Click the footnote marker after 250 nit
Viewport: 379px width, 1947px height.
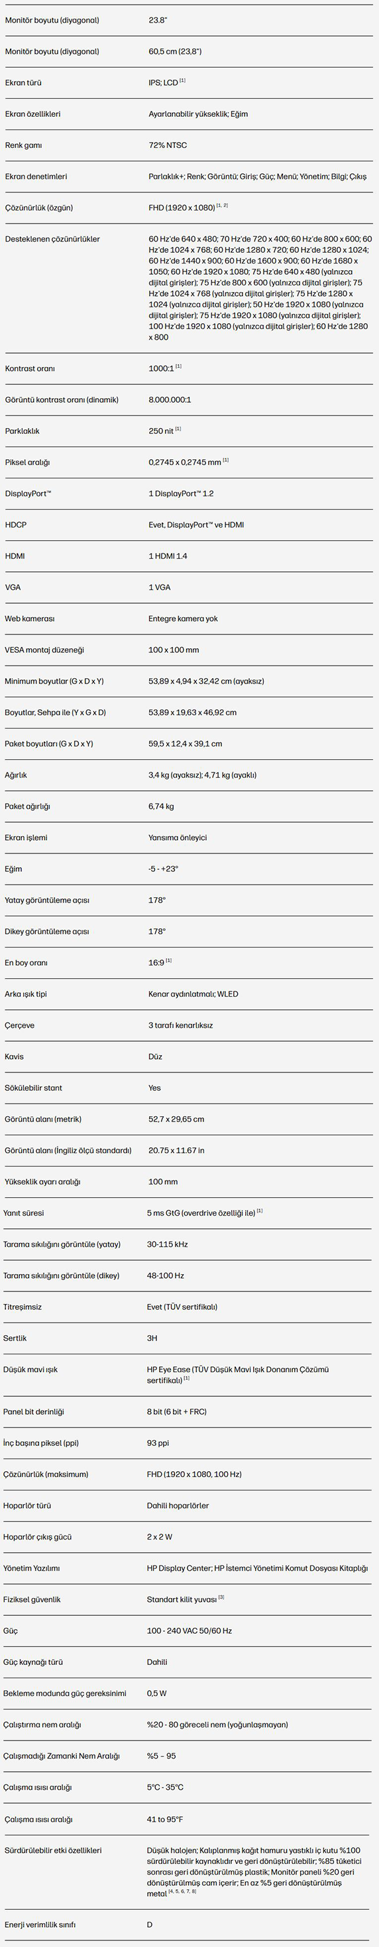coord(178,429)
